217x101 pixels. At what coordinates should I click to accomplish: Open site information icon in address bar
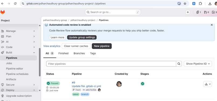click(x=23, y=4)
